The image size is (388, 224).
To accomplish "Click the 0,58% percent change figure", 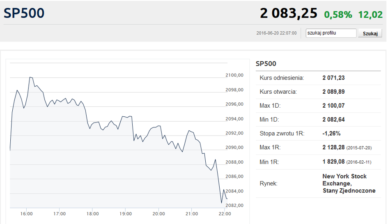I will coord(338,15).
